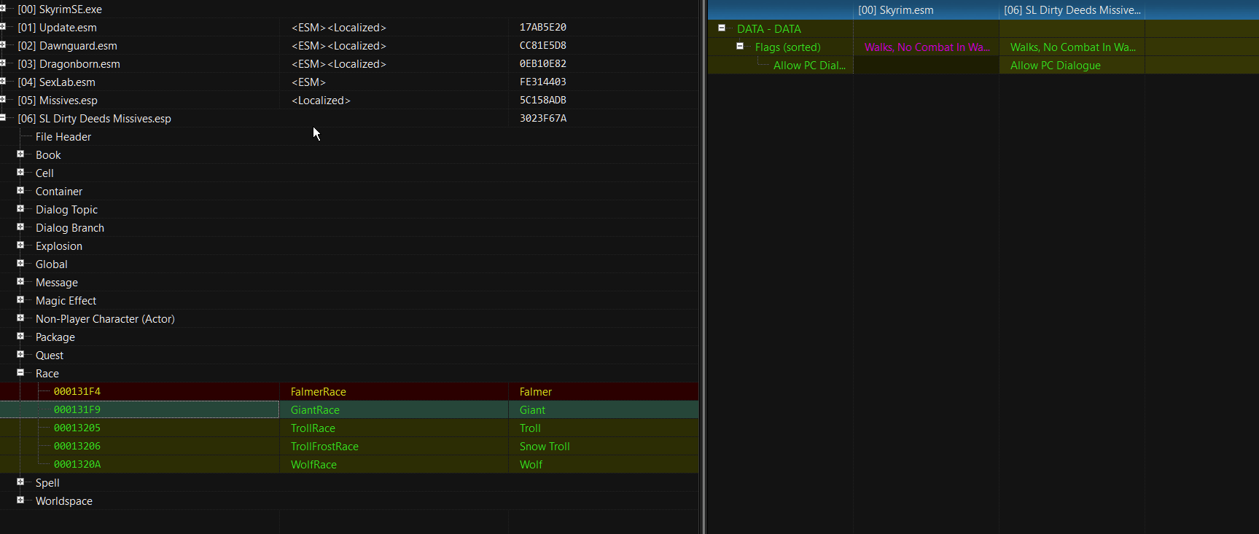Select [06] SL Dirty Deeds Missives.esp

pos(94,119)
